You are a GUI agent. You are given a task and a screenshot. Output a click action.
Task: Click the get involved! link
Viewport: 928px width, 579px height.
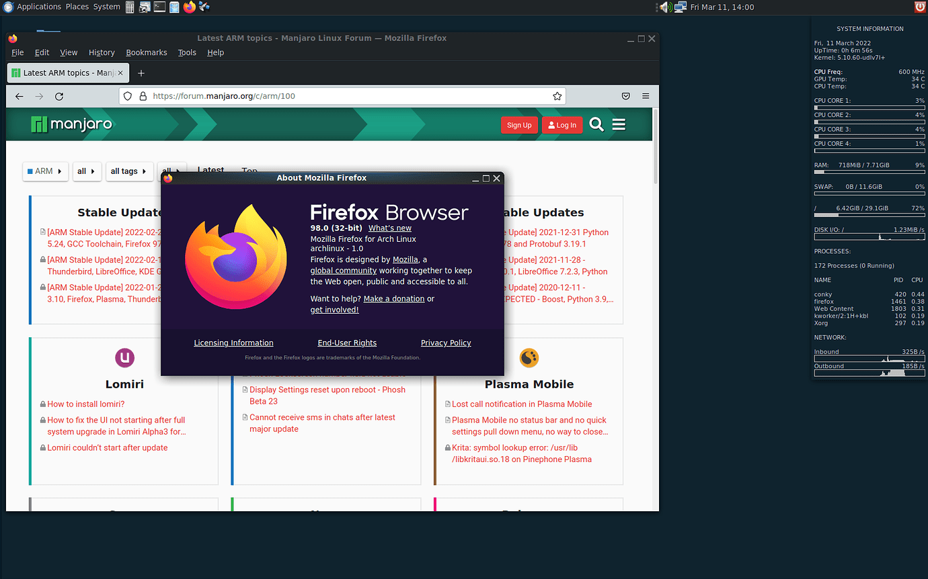(334, 310)
